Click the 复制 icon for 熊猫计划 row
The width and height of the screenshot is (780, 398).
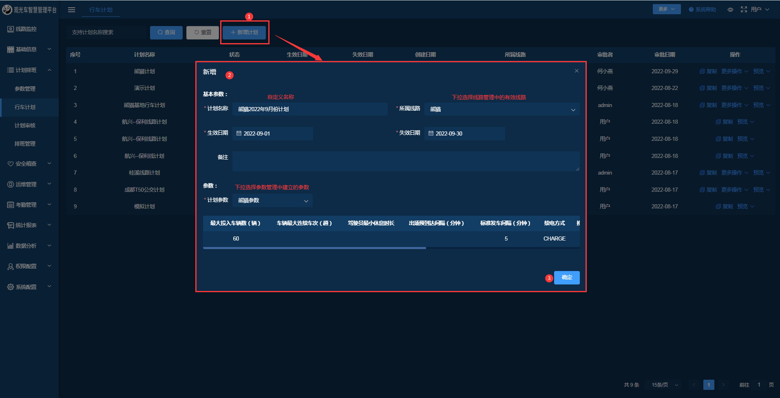[x=702, y=71]
